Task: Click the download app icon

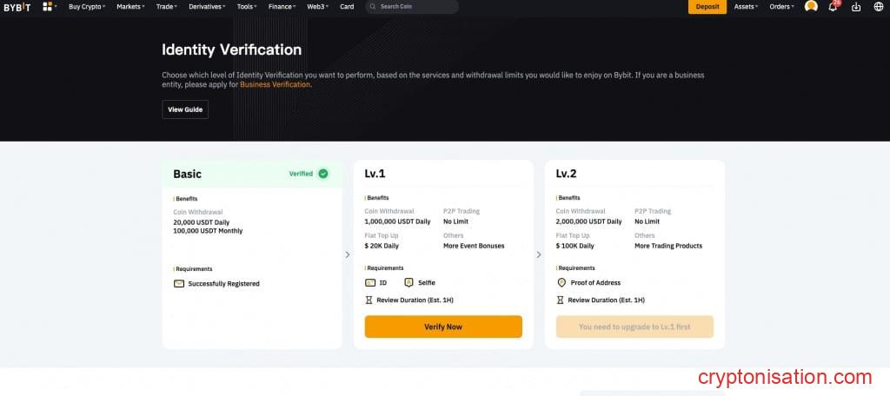Action: click(856, 7)
